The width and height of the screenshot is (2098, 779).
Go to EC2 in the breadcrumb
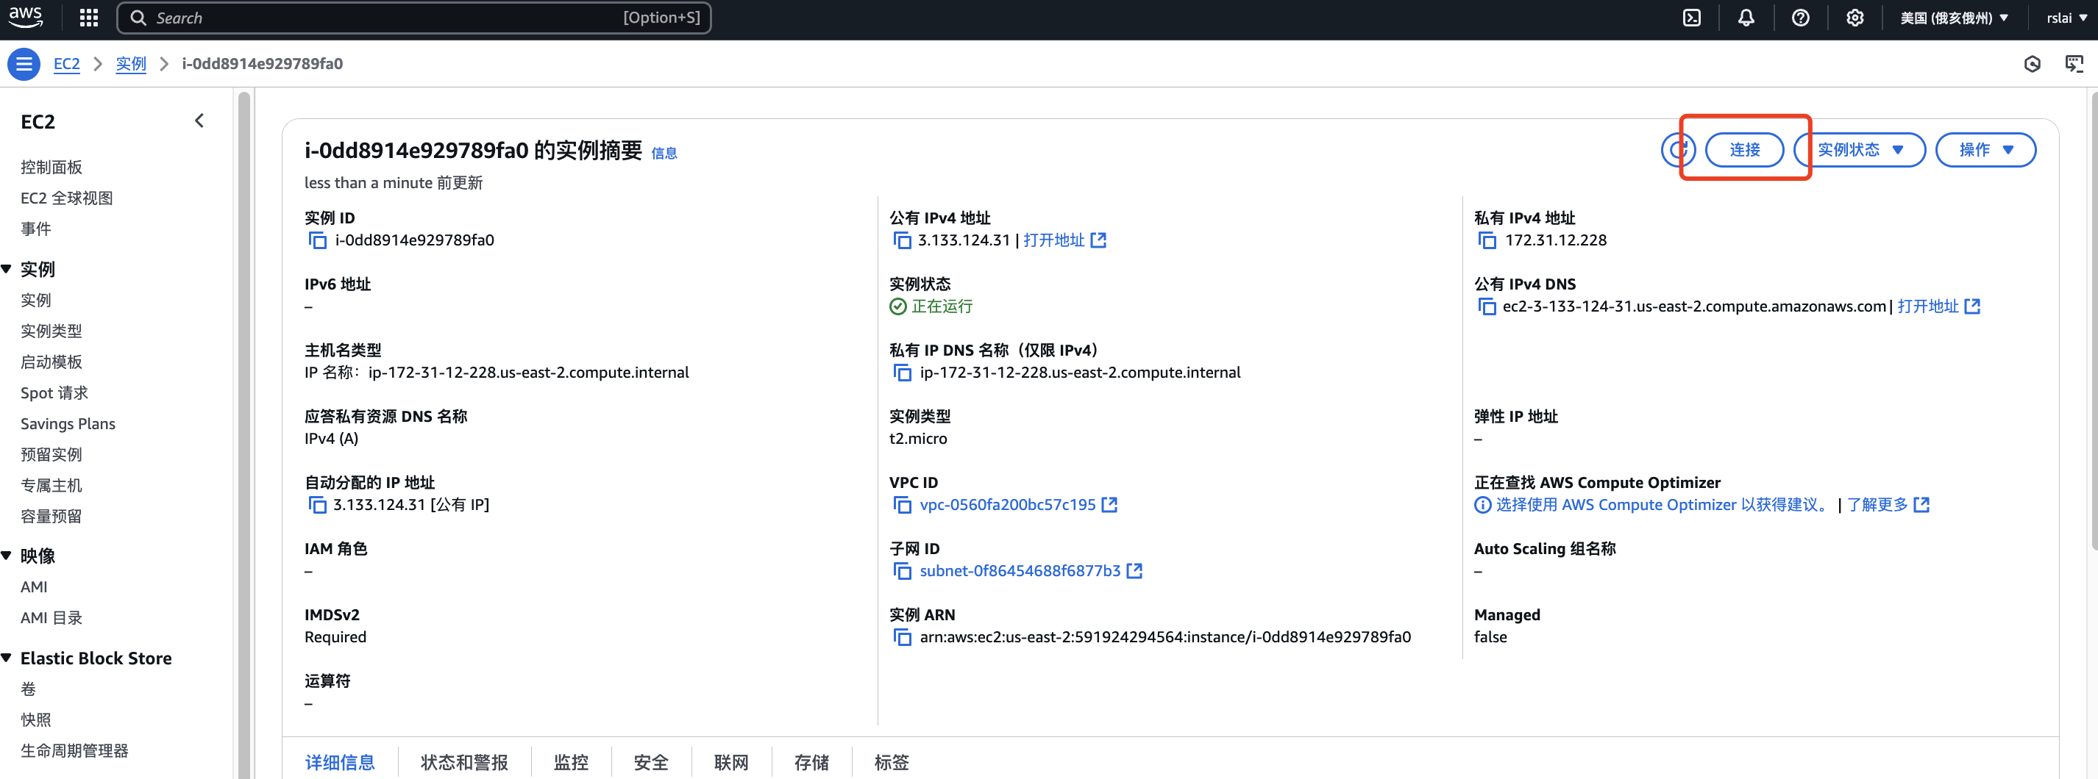point(67,63)
